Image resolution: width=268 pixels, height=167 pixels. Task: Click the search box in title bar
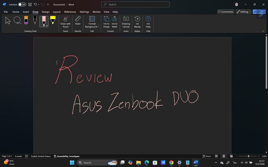(135, 4)
